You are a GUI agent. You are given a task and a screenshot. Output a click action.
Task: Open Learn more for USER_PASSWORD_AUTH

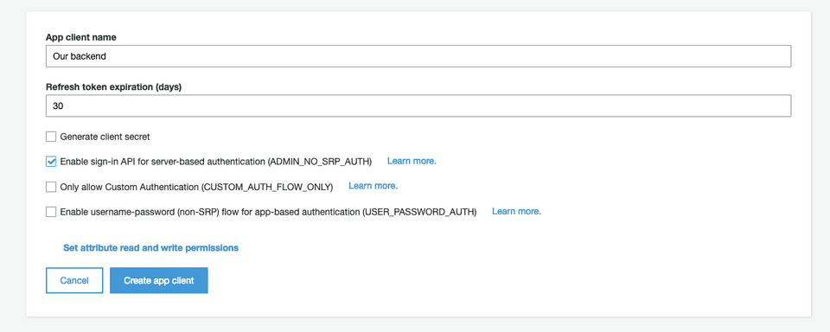(x=517, y=211)
